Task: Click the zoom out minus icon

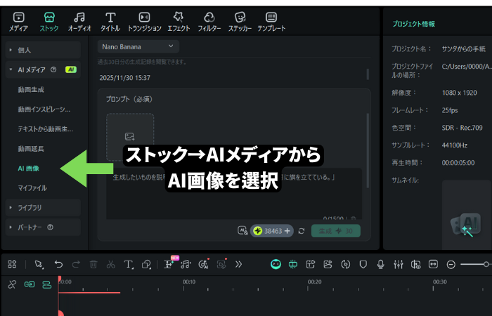Action: click(451, 265)
